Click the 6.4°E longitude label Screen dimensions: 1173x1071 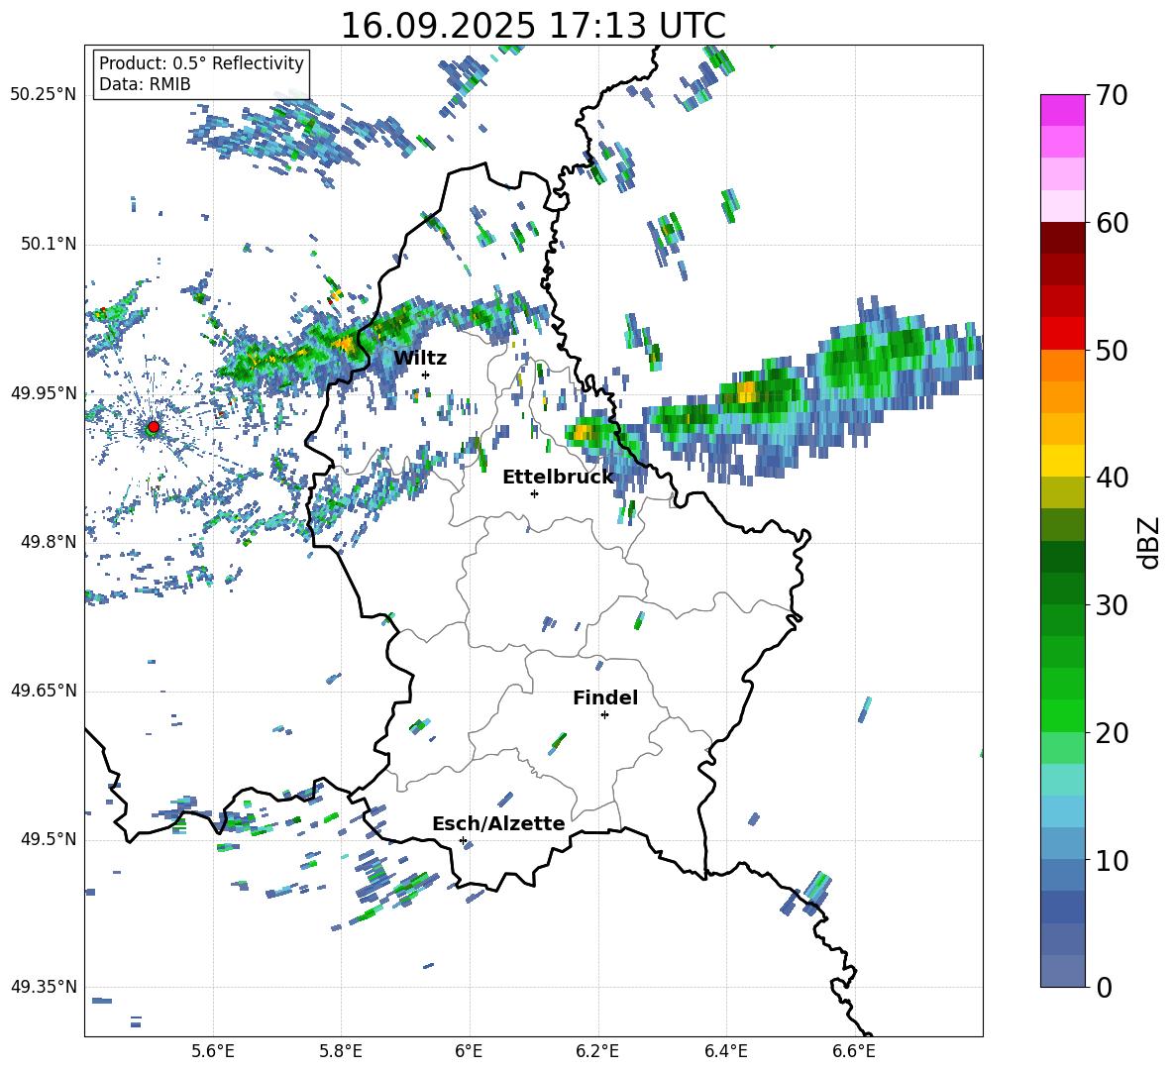pos(725,1051)
